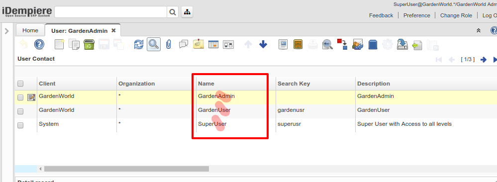The height and width of the screenshot is (182, 497).
Task: Click the greyed Save floppy icon
Action: (x=104, y=44)
